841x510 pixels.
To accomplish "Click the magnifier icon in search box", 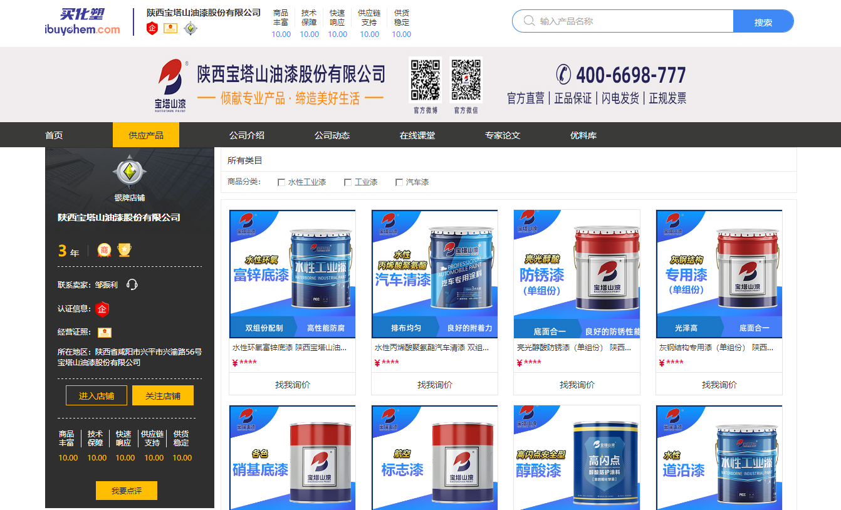I will [530, 21].
